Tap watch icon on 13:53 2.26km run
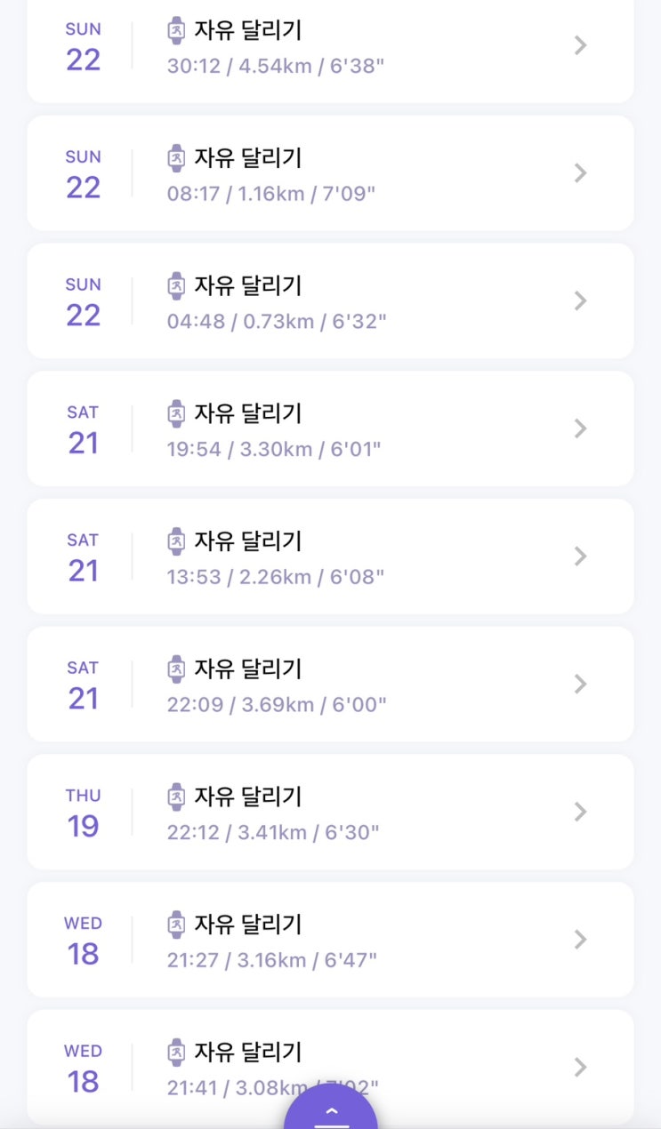 (x=177, y=541)
